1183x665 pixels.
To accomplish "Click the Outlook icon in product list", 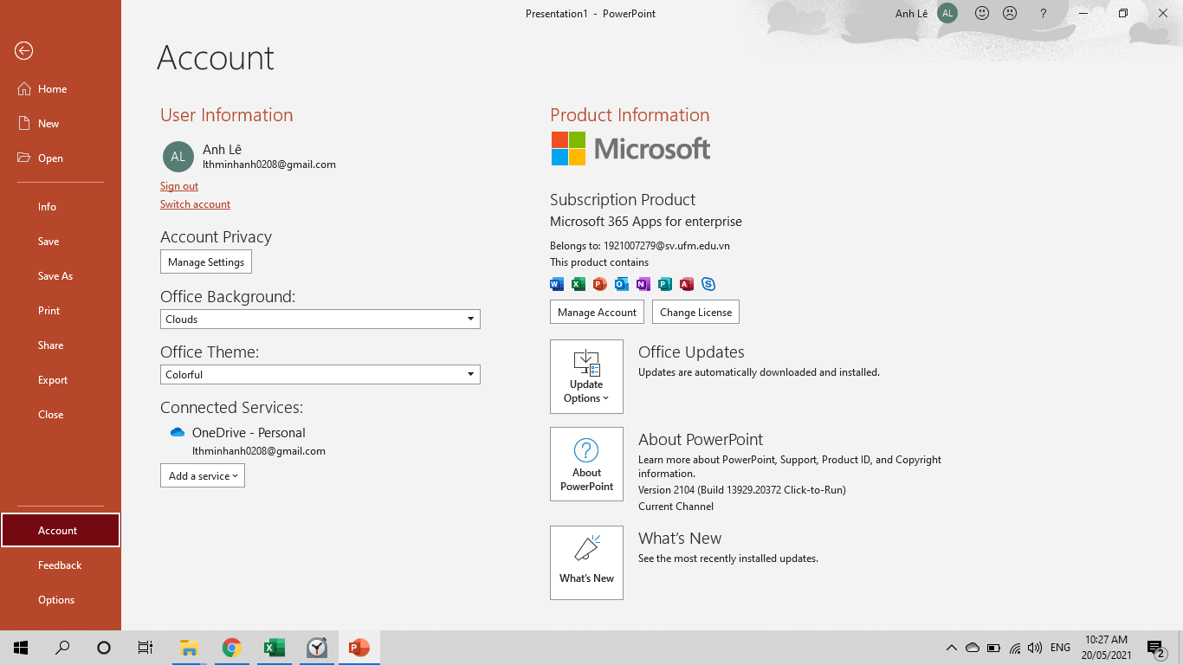I will [x=622, y=284].
